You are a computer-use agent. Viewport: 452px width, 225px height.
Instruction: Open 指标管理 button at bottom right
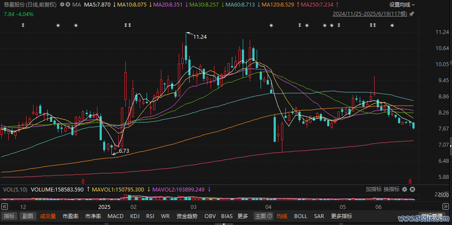(432, 216)
